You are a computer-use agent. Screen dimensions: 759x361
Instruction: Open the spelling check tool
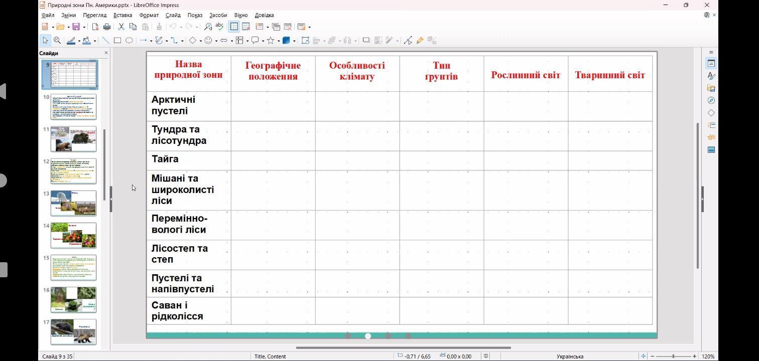click(219, 27)
